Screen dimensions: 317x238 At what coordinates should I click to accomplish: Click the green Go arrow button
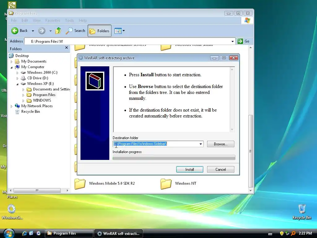coord(240,41)
